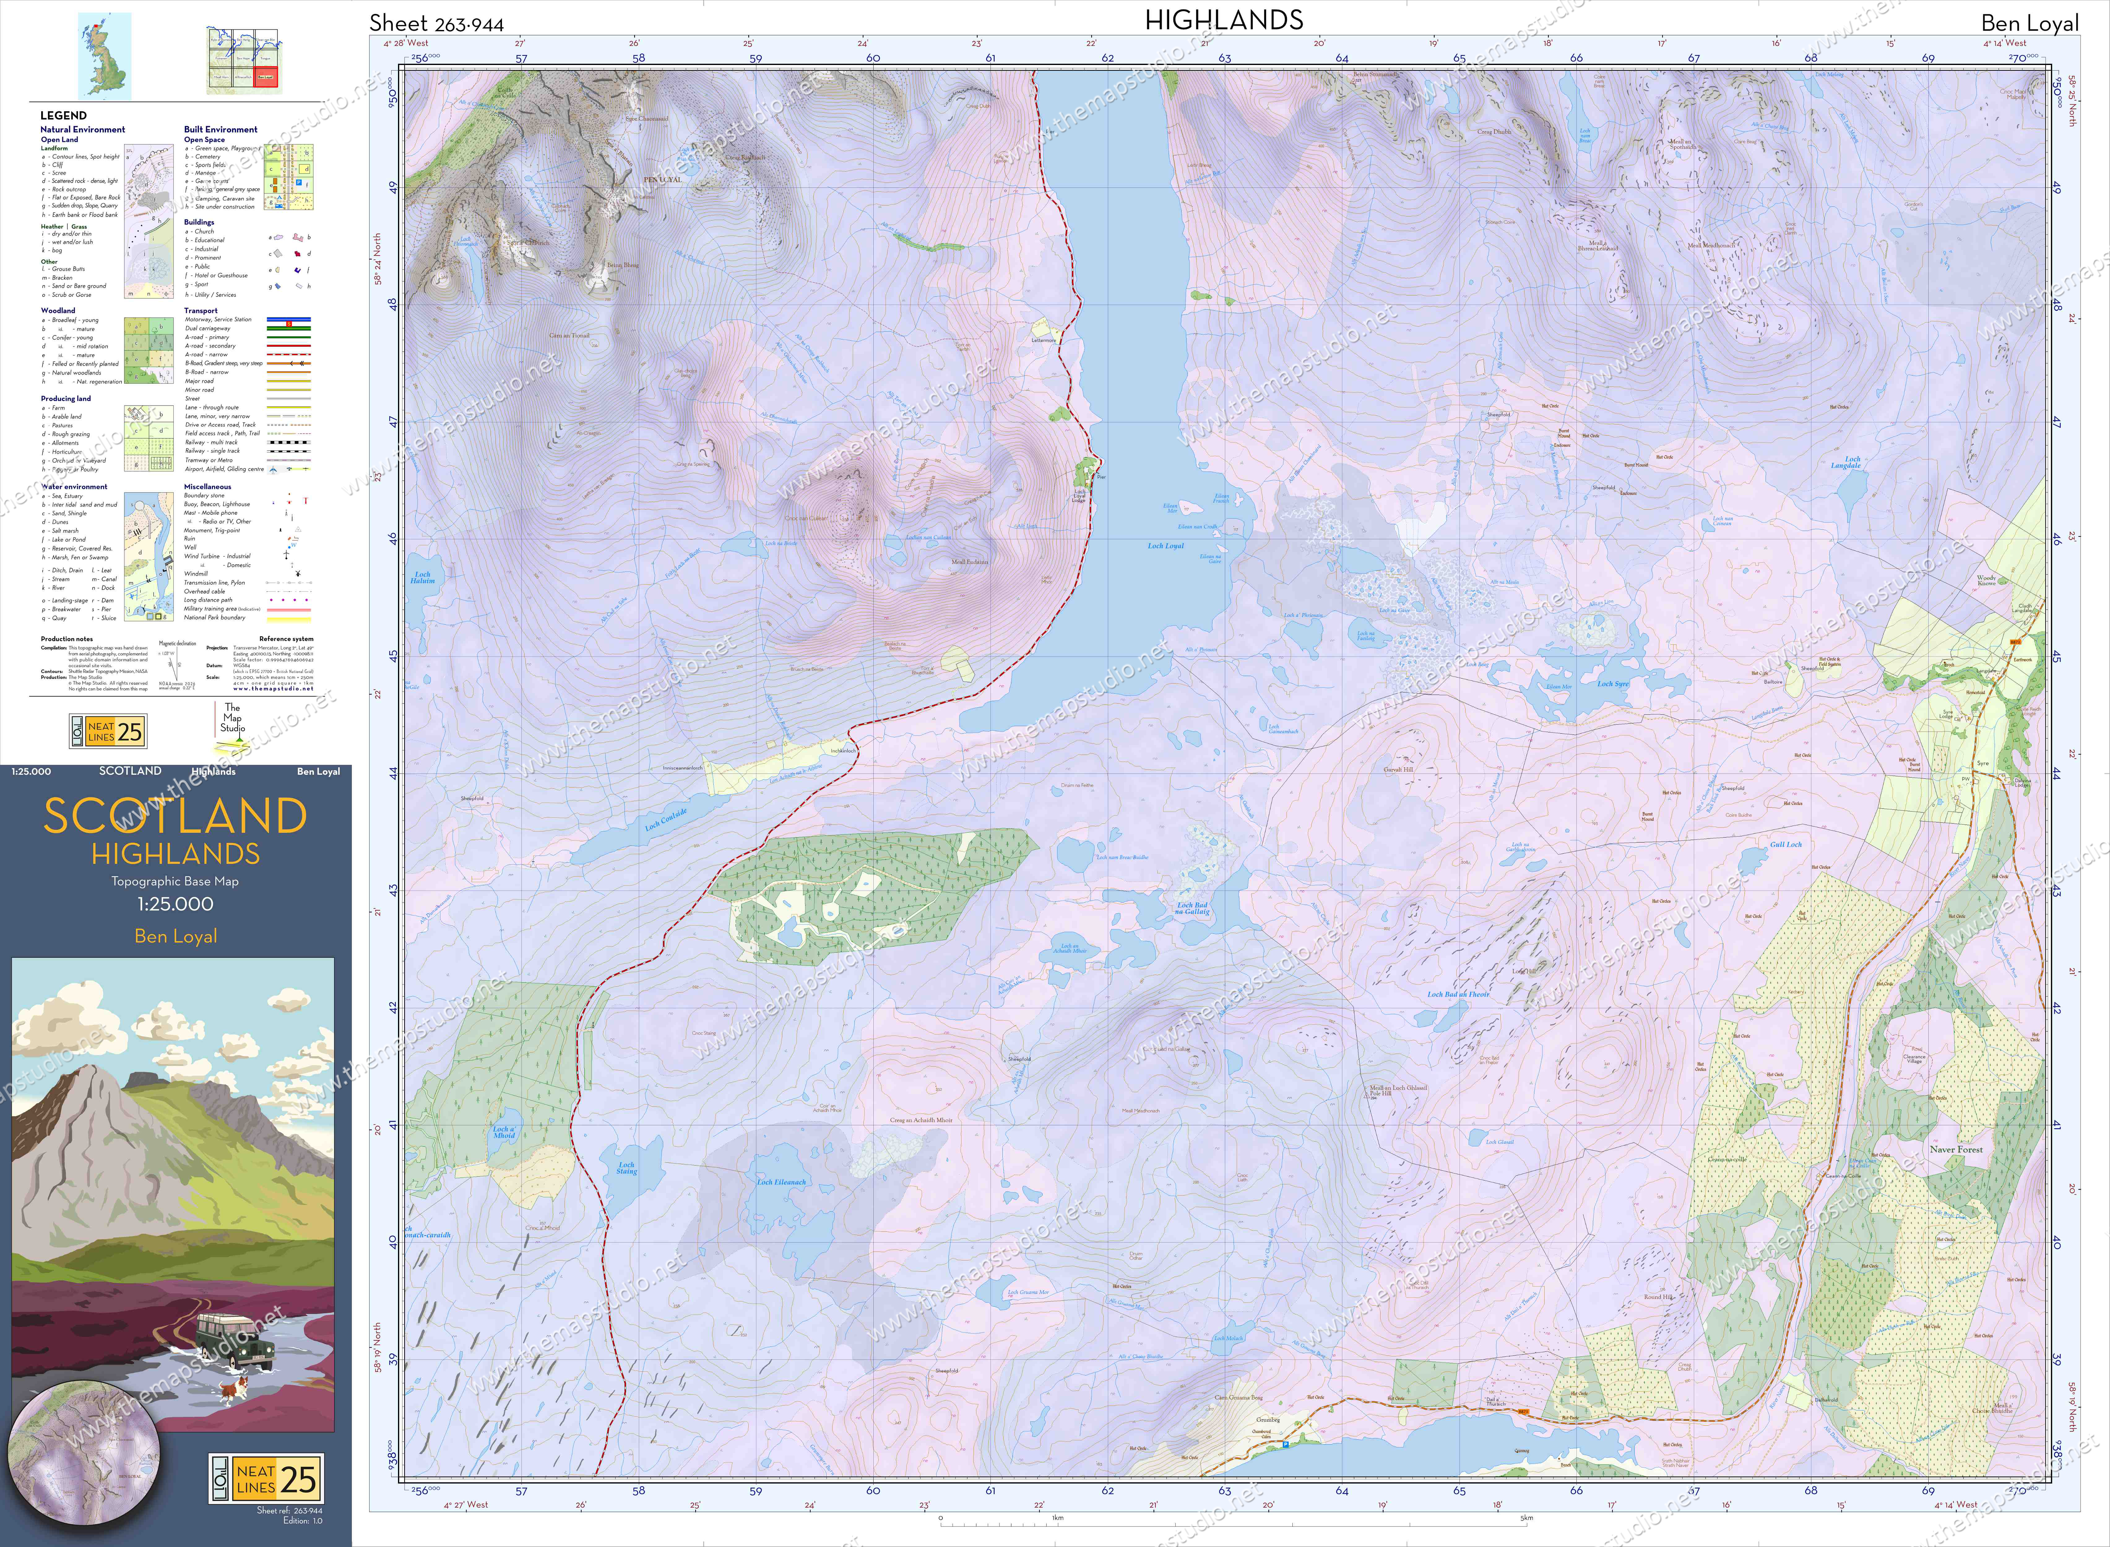Click the 'Miscellaneous' legend heading
Viewport: 2110px width, 1547px height.
[x=208, y=487]
